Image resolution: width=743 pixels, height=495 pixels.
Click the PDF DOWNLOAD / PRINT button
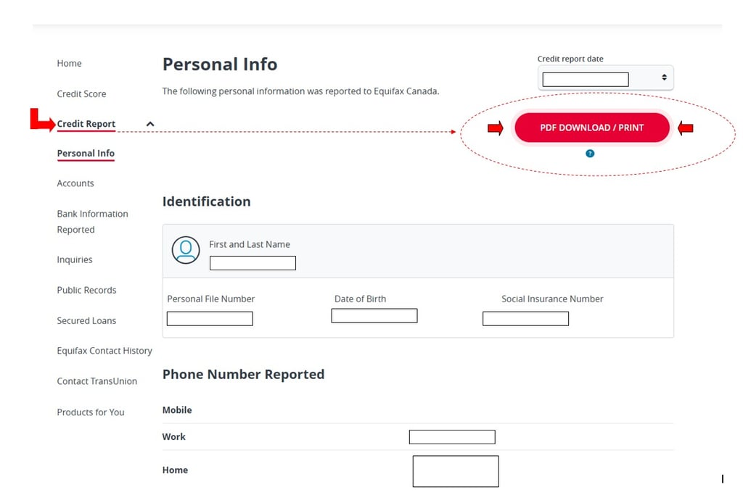click(591, 128)
